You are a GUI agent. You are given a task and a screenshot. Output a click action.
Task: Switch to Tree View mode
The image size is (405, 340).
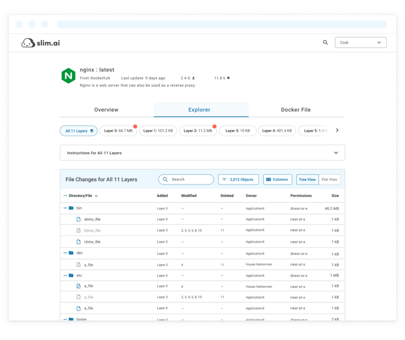307,179
